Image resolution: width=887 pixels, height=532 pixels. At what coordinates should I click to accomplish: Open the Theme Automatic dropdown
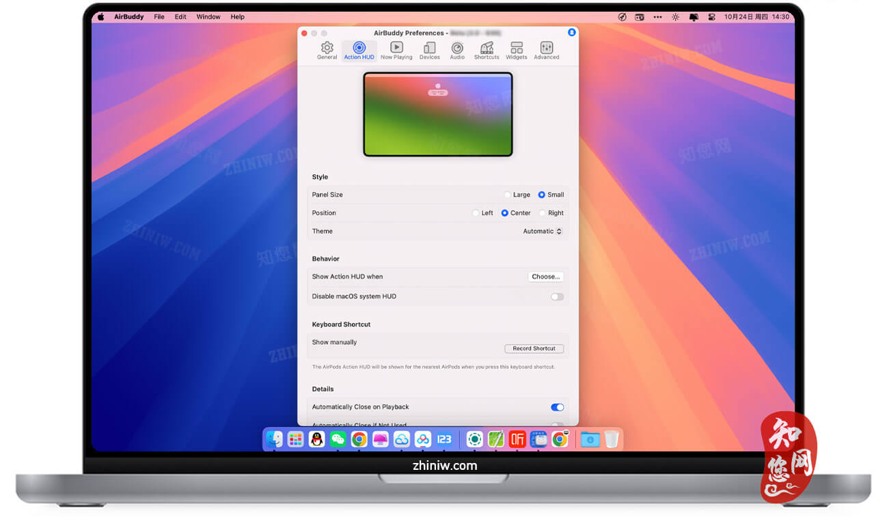[x=543, y=232]
